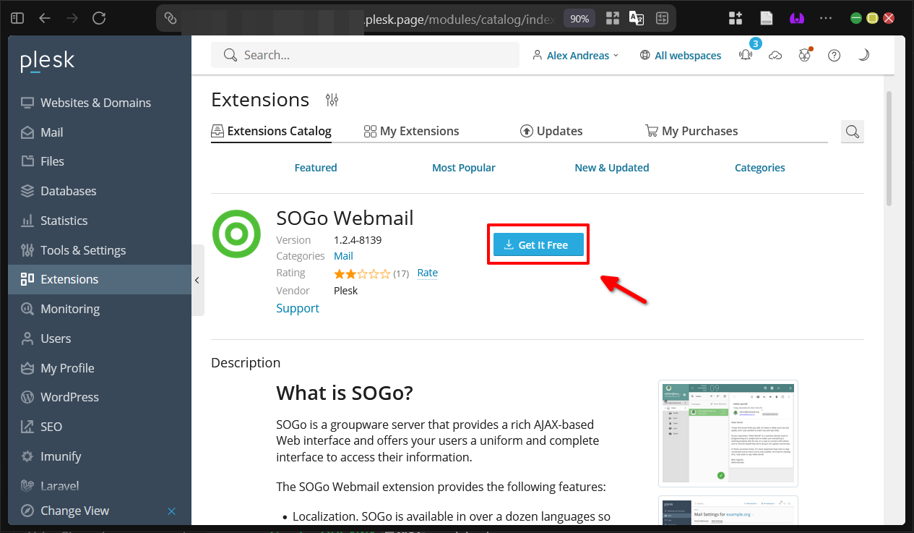Click the version text 1.2.4-8139
The width and height of the screenshot is (914, 533).
click(358, 240)
